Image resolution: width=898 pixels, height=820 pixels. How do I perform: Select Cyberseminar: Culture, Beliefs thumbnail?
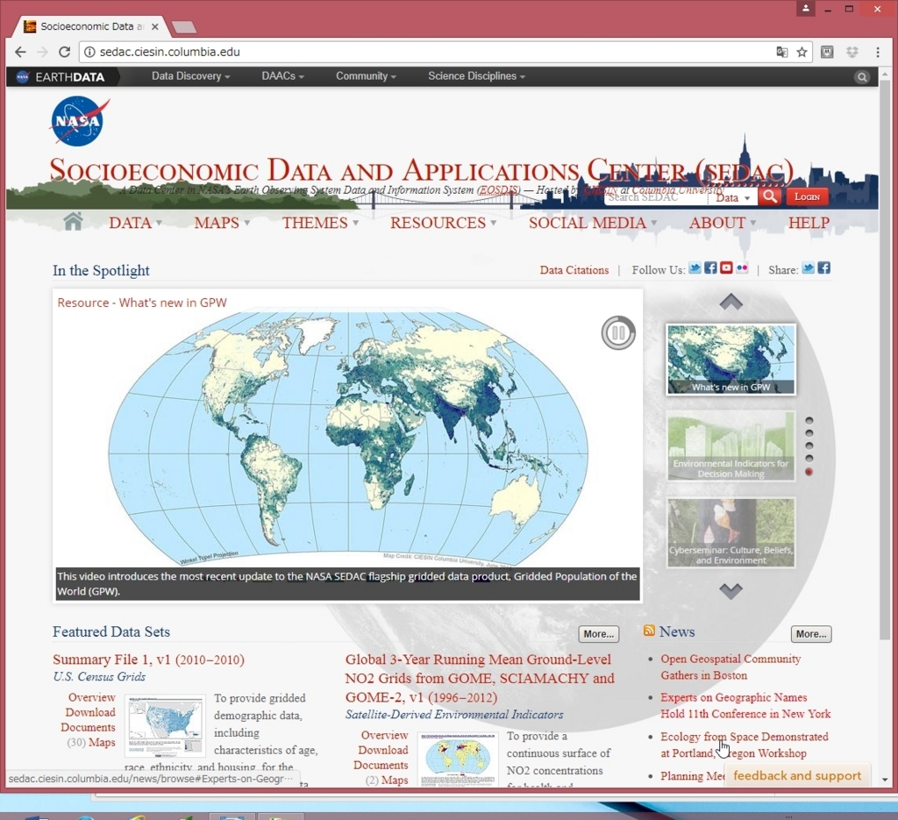pos(731,532)
